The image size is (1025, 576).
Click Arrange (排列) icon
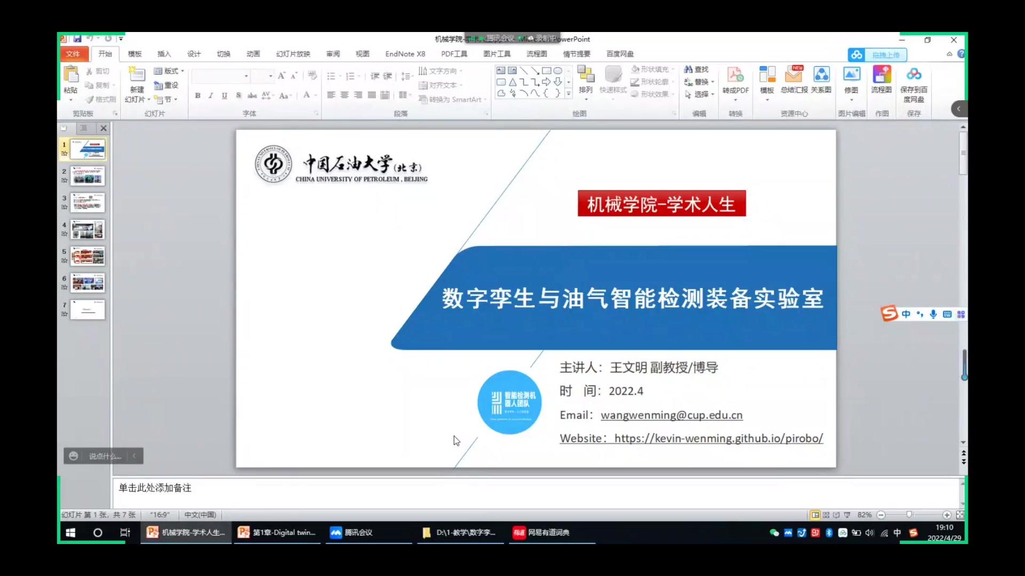pyautogui.click(x=586, y=75)
